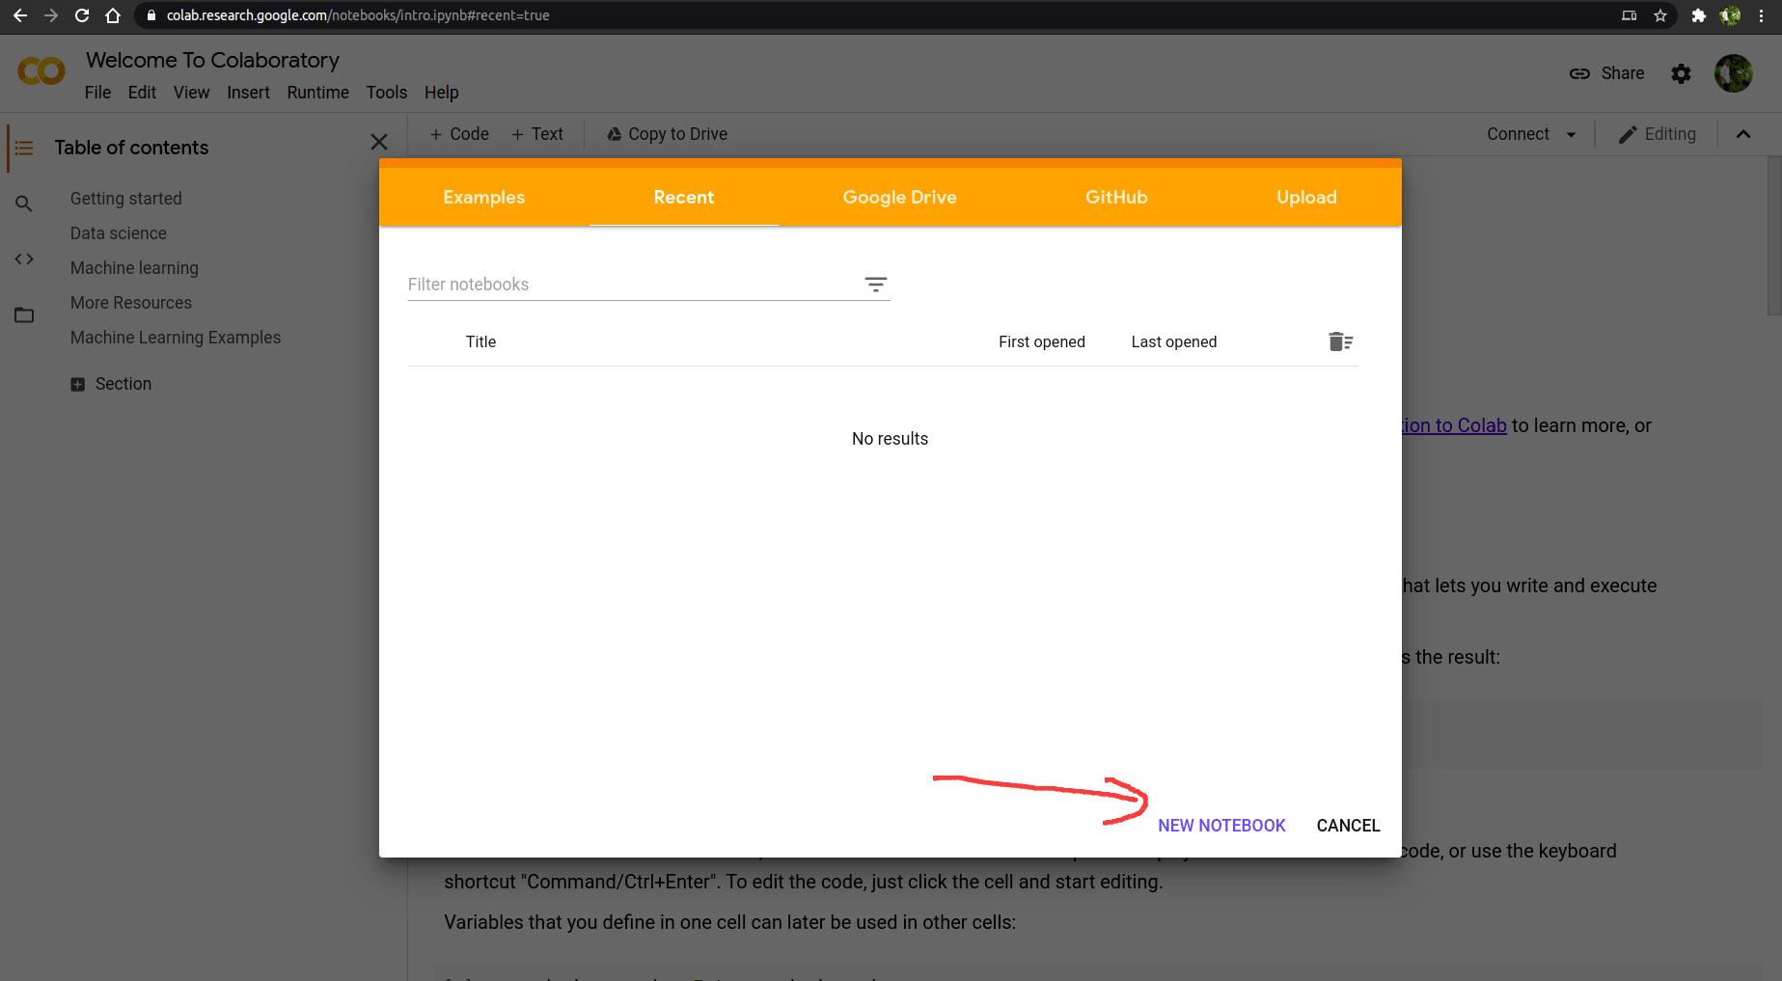Screen dimensions: 1782x981
Task: Go to Getting started section
Action: tap(125, 199)
